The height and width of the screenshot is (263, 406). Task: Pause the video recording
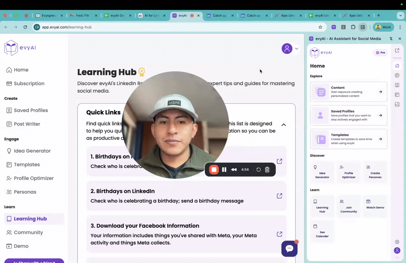coord(224,169)
